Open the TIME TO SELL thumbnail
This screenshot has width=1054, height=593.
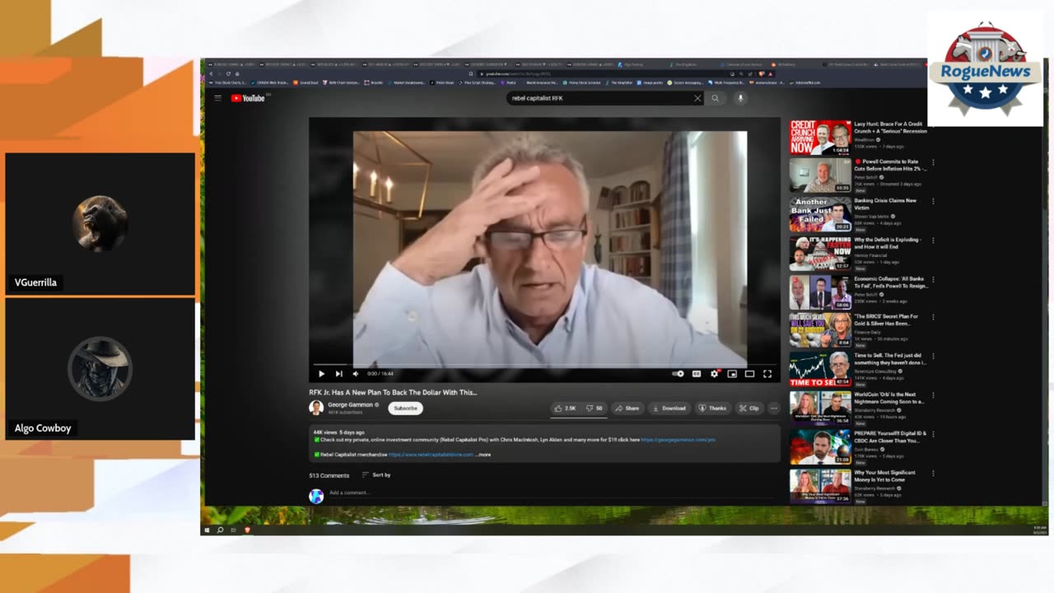(x=820, y=370)
